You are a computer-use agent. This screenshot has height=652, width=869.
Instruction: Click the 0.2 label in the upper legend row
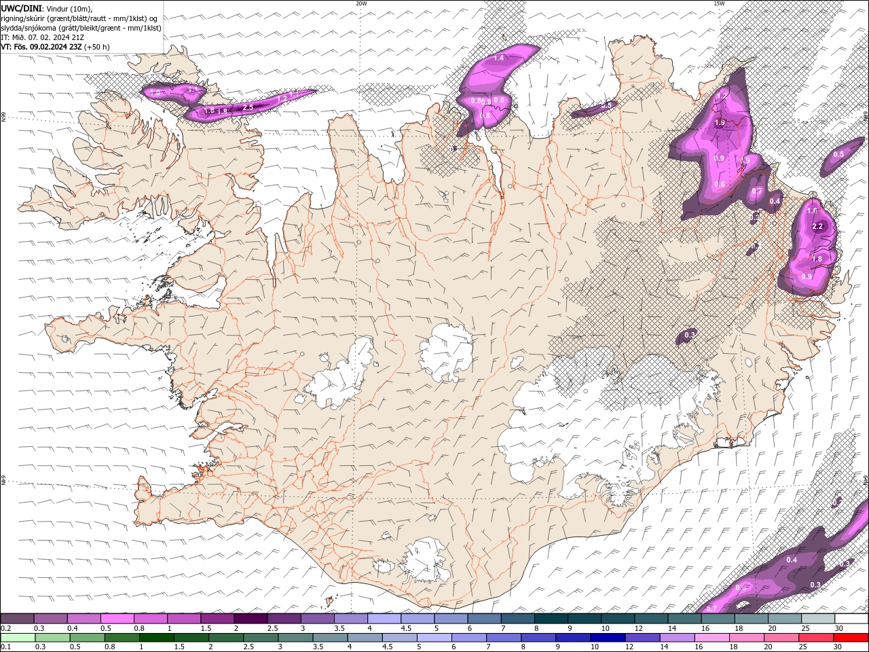coord(6,628)
